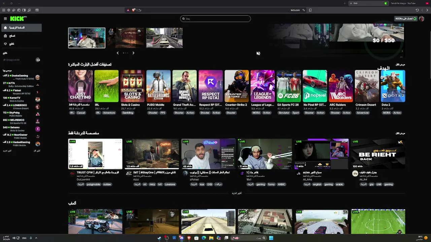This screenshot has height=242, width=431.
Task: Click the FPS tag under PUBG Mobile
Action: pos(163,113)
